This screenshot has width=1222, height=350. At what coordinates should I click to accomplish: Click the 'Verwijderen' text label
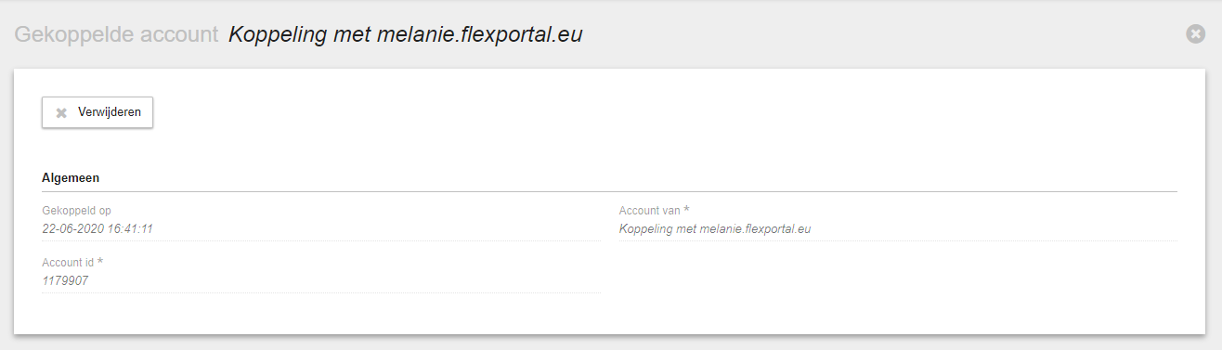pyautogui.click(x=110, y=112)
